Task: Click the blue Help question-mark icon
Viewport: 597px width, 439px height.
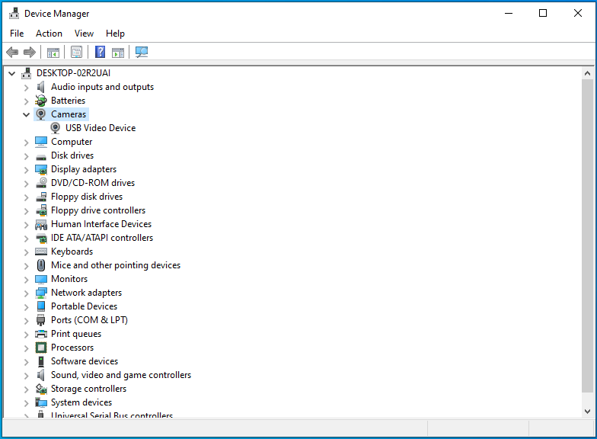Action: [x=100, y=53]
